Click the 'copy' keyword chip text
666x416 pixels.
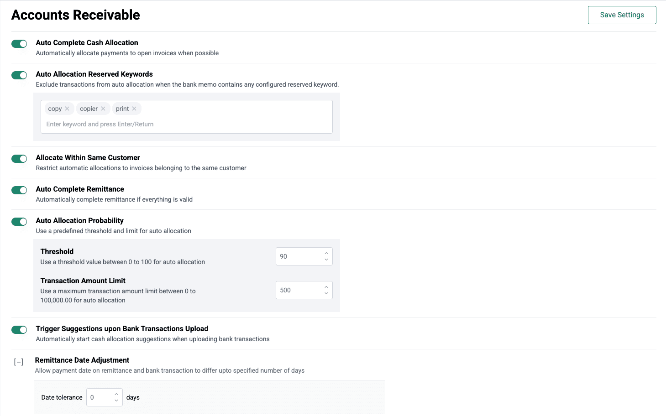pyautogui.click(x=55, y=109)
